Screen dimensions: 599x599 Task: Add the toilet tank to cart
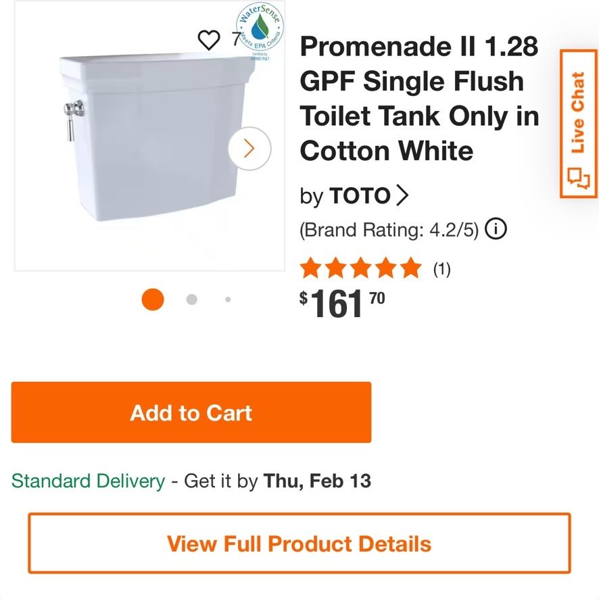point(191,412)
